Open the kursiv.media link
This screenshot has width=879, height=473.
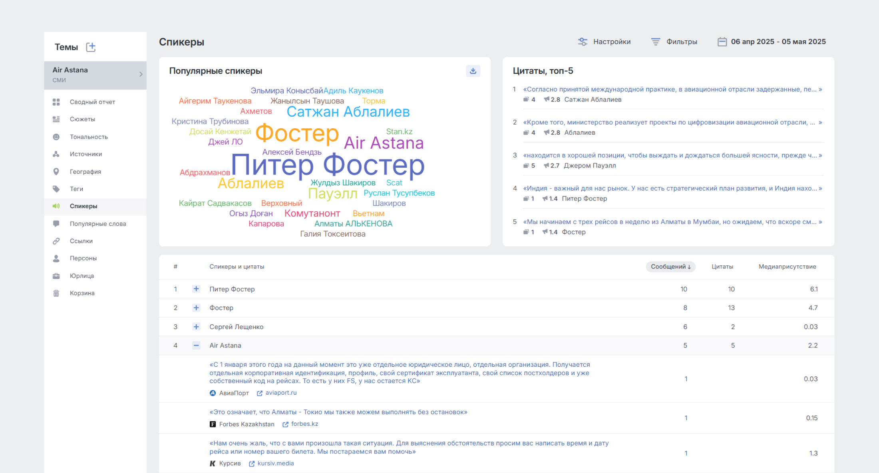tap(276, 463)
